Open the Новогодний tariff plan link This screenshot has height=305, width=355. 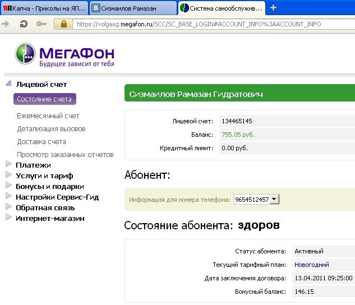(x=311, y=265)
